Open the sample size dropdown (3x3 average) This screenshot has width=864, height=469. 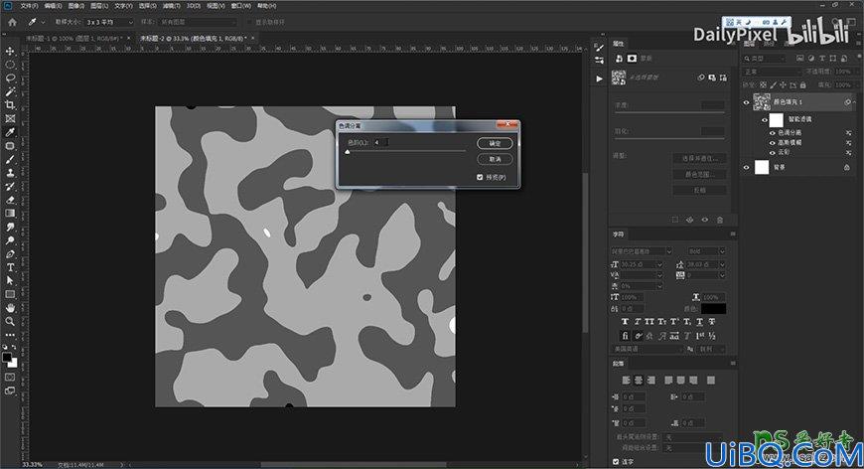(x=109, y=23)
